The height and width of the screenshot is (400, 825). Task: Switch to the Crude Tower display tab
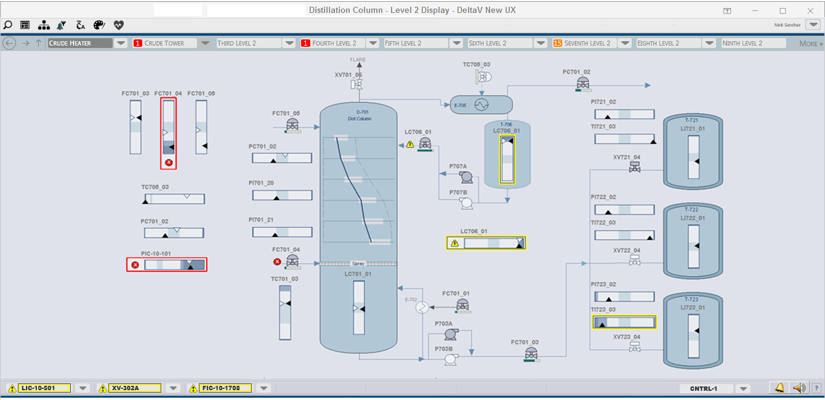165,43
